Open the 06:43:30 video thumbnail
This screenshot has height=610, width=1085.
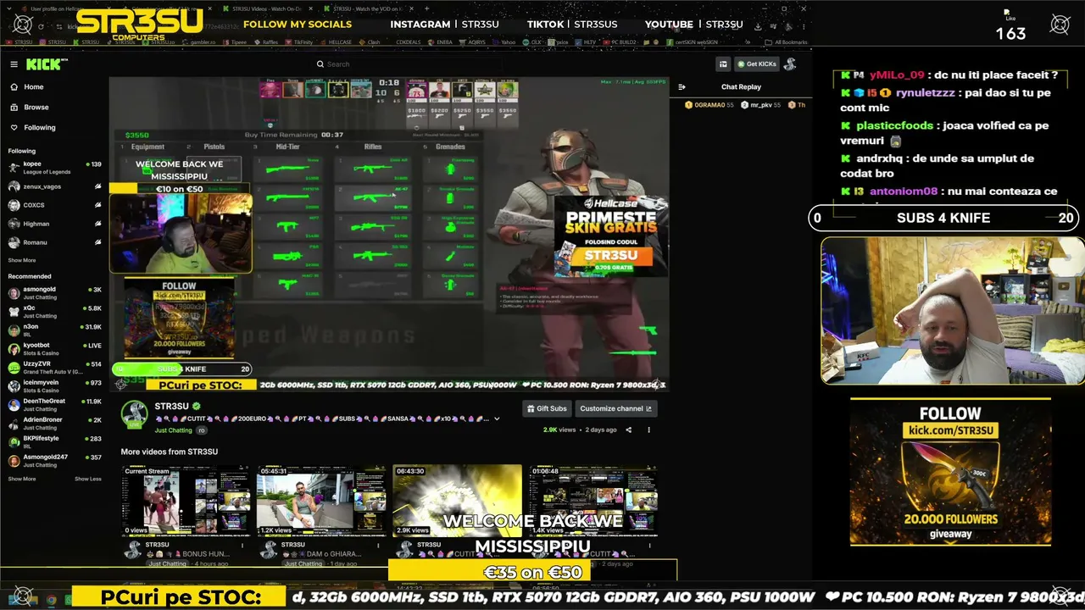click(x=457, y=501)
